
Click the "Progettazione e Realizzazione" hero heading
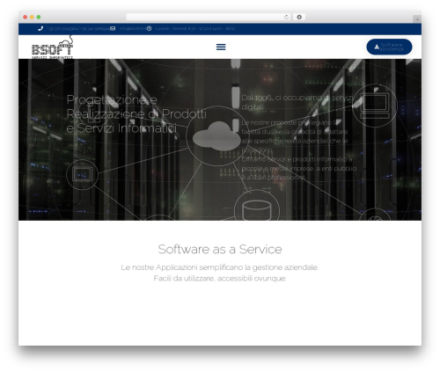click(x=136, y=113)
